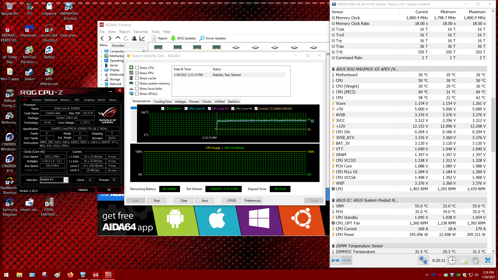
Task: Toggle CPU Core #1 graph checkbox
Action: pos(163,109)
